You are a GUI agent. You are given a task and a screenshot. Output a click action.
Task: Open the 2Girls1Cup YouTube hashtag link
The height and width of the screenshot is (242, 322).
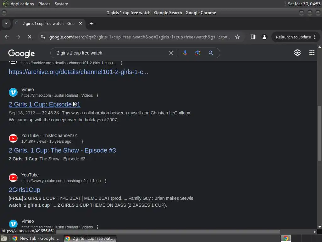(x=25, y=190)
